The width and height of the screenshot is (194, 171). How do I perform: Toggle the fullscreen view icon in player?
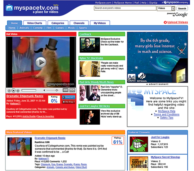coord(65,90)
